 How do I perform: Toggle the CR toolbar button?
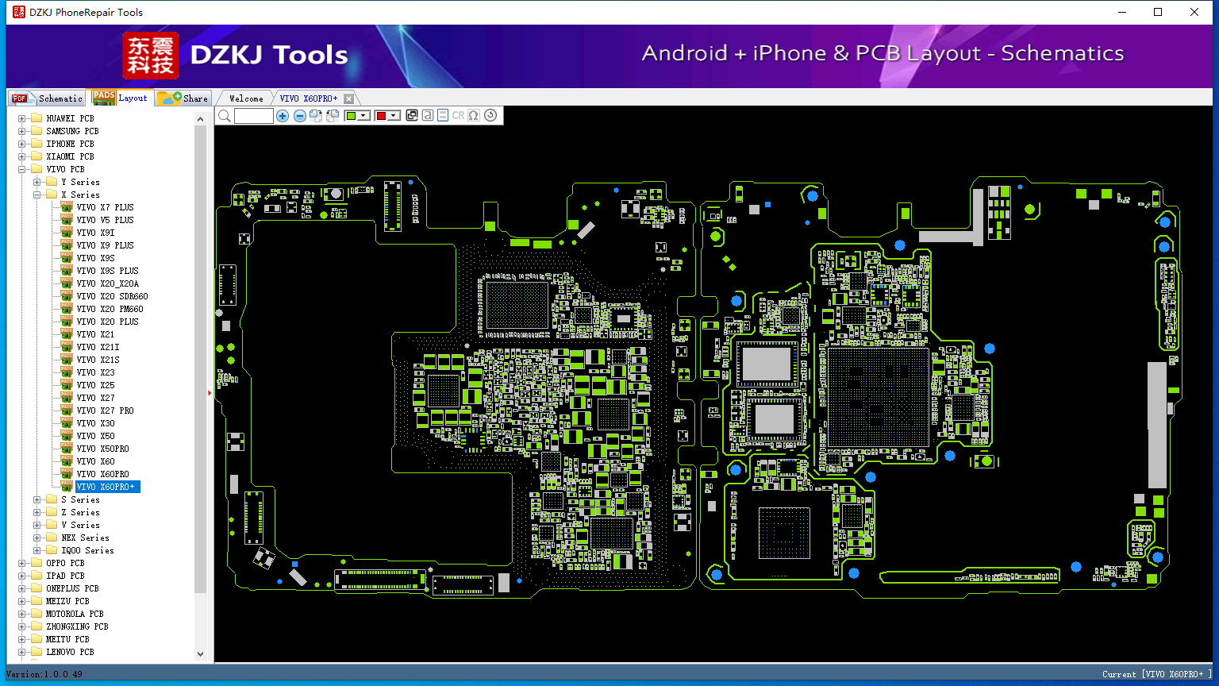pyautogui.click(x=458, y=116)
